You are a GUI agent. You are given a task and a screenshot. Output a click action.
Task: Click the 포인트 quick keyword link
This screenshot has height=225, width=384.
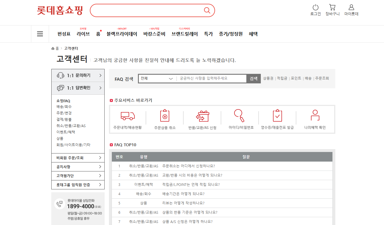coord(296,78)
